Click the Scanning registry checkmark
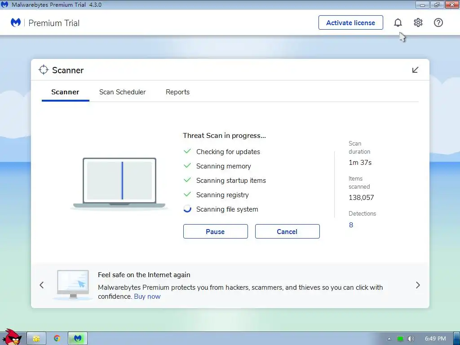This screenshot has width=460, height=345. 187,195
